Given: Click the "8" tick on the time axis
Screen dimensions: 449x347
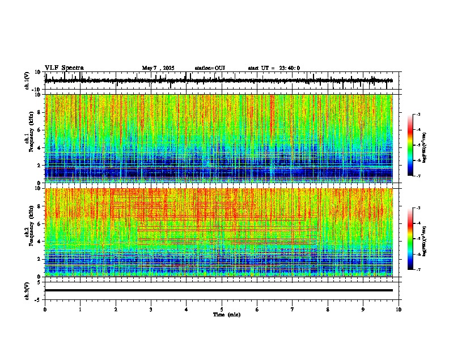Looking at the screenshot, I should click(x=328, y=310).
